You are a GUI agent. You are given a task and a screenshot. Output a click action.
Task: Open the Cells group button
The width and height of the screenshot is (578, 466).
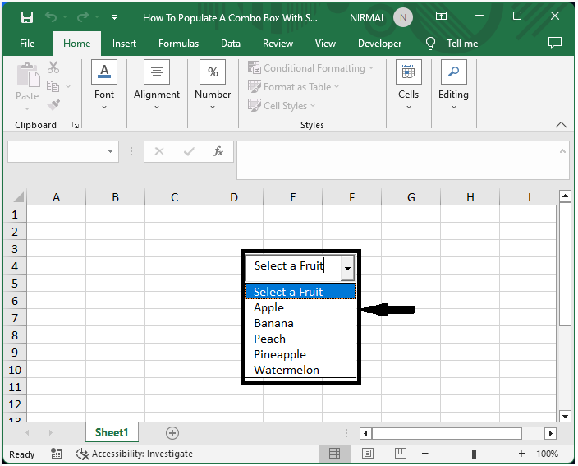click(x=408, y=85)
